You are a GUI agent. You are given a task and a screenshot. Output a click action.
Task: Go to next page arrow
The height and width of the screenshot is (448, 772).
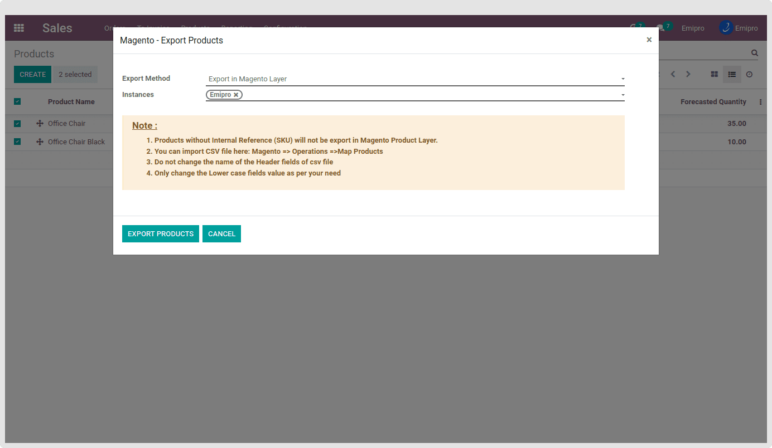click(x=688, y=74)
